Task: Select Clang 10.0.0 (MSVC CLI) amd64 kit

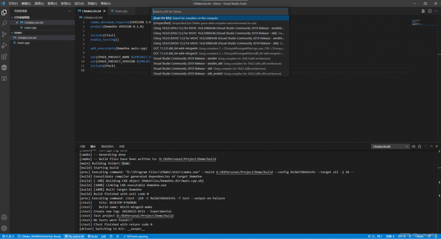Action: (220, 38)
